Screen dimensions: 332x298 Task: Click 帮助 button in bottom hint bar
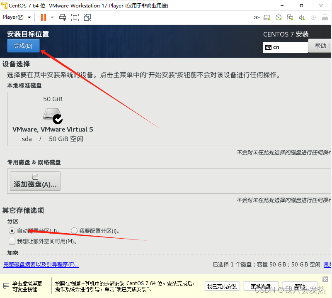[x=300, y=286]
